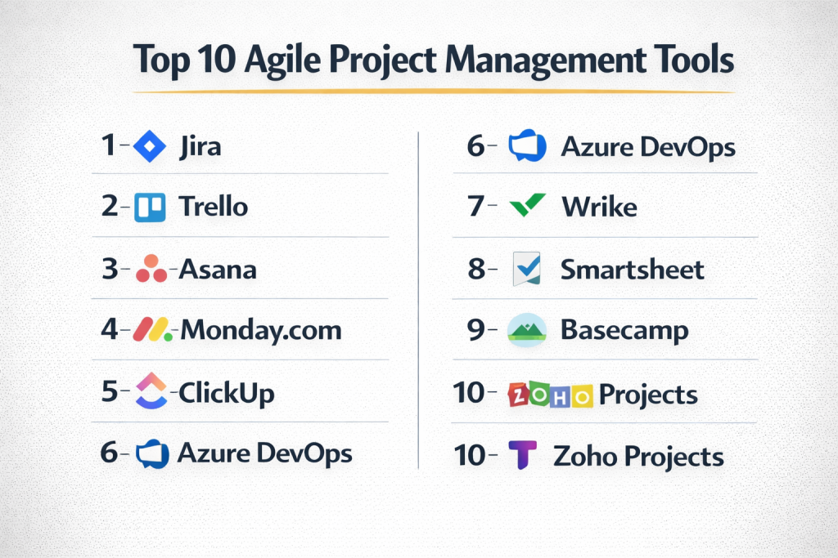
Task: Click the purple T icon
Action: click(x=521, y=455)
